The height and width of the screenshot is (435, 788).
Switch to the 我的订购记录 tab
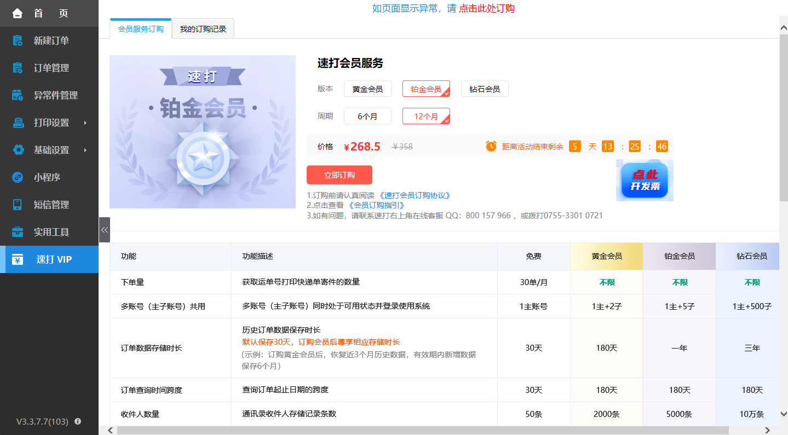coord(203,29)
